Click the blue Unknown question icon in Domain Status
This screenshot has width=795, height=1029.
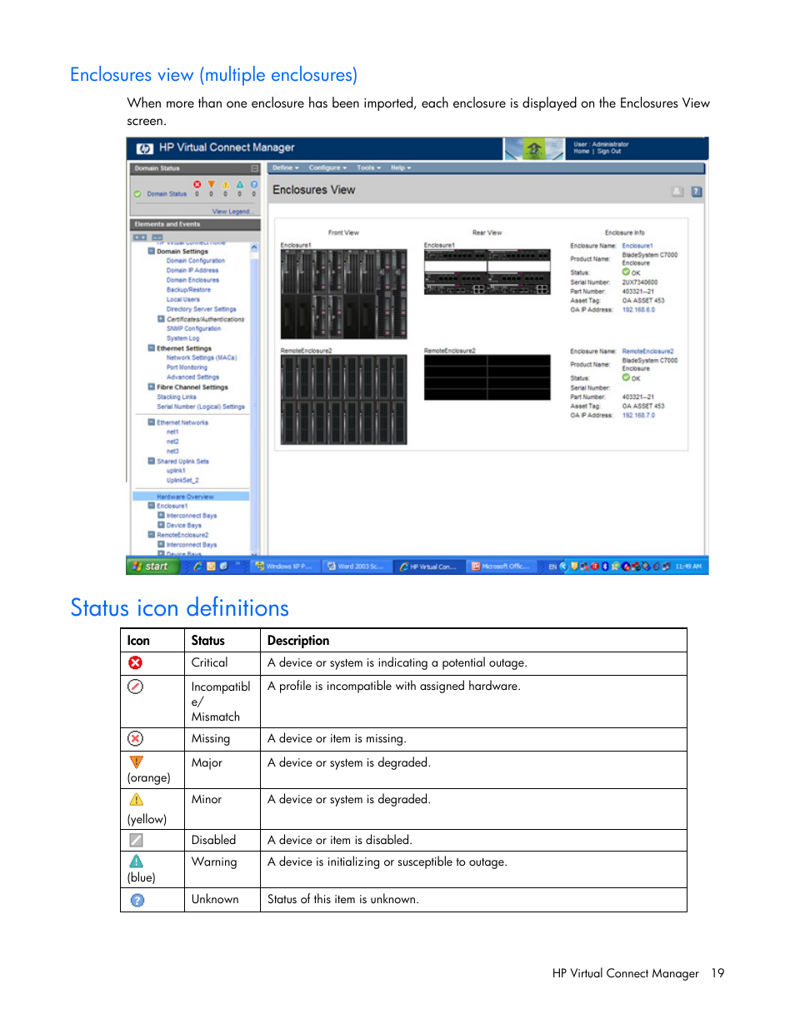(254, 184)
